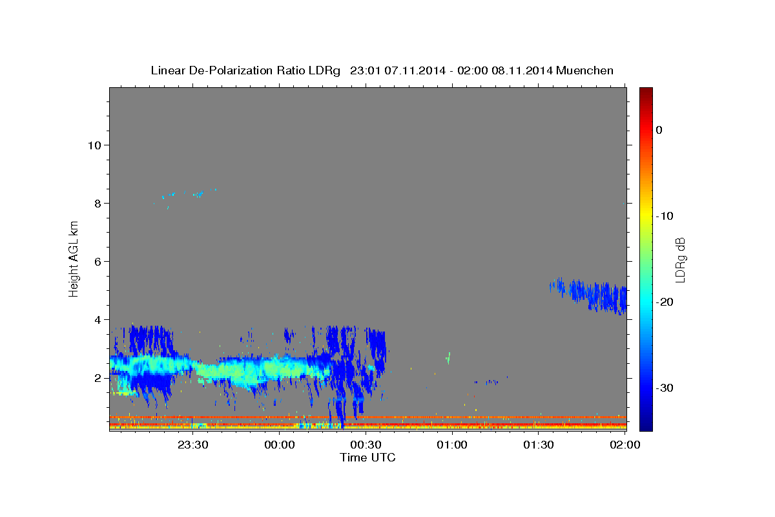775x517 pixels.
Task: Click the '23:30' time tick label
Action: coord(192,445)
